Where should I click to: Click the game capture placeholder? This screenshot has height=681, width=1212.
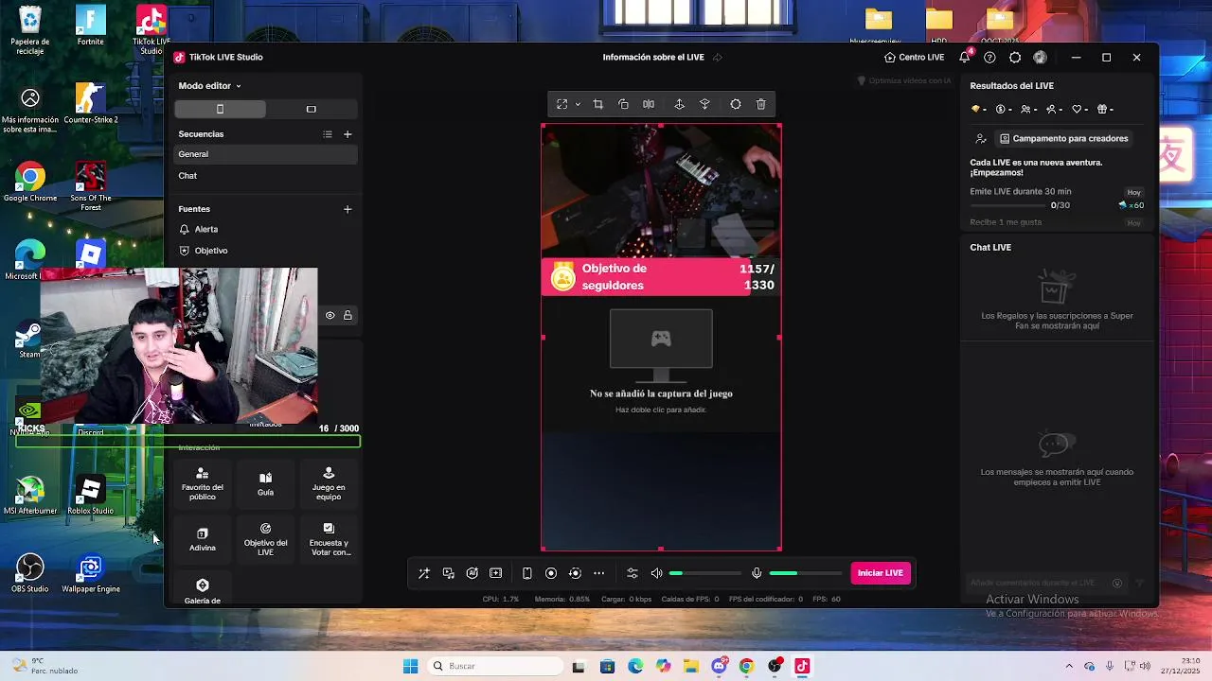(661, 364)
